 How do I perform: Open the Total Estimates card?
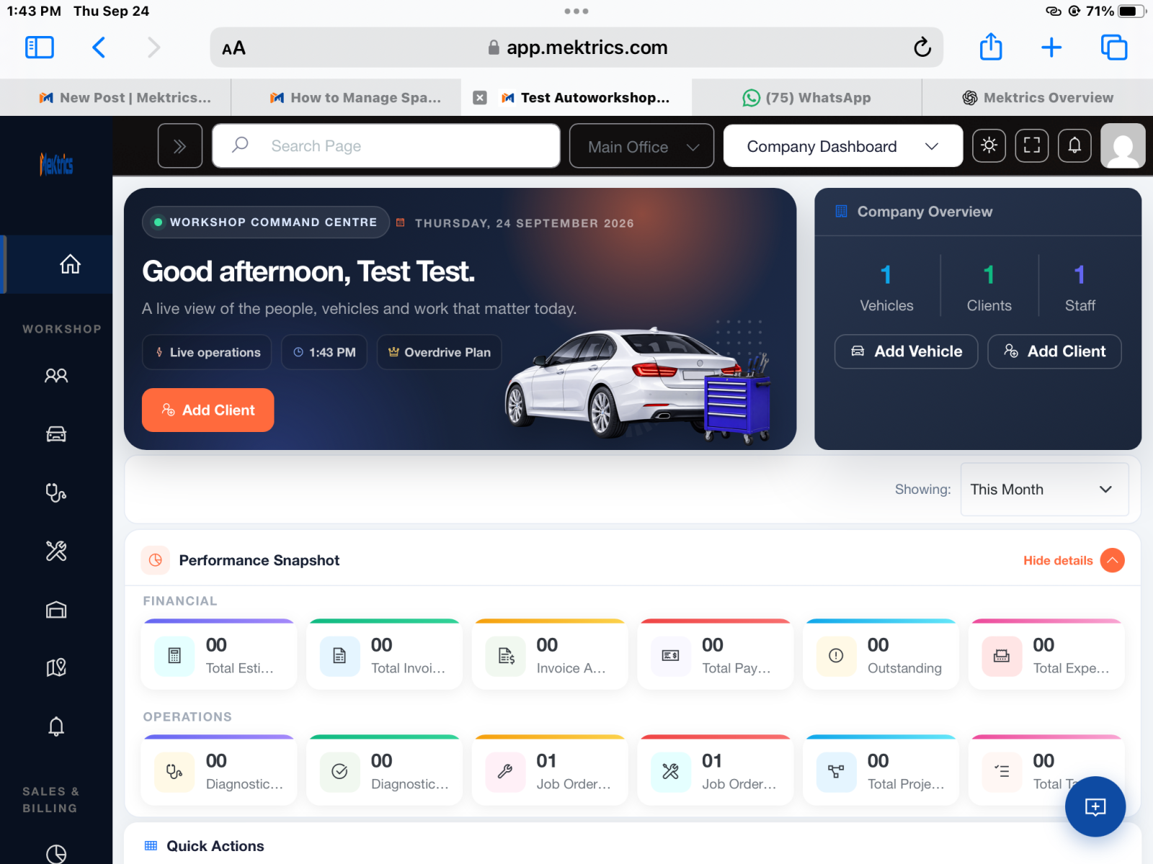click(x=218, y=654)
